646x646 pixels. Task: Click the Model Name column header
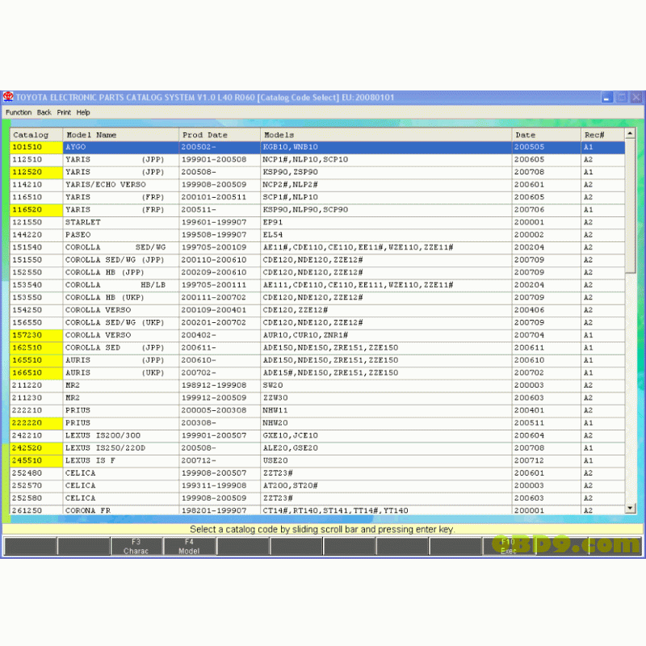[x=120, y=135]
